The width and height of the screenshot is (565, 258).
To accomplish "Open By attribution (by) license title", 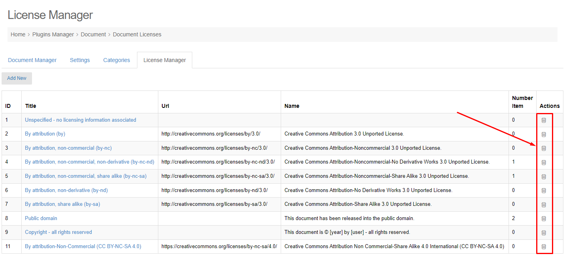I will [45, 134].
